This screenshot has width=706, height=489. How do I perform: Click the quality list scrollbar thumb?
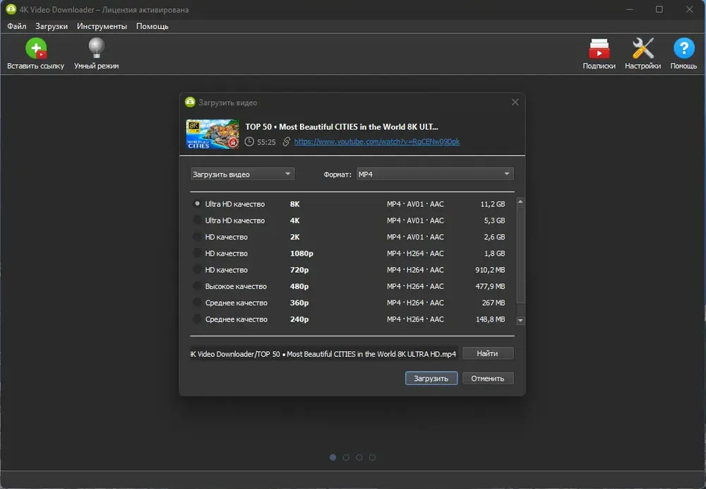point(520,254)
